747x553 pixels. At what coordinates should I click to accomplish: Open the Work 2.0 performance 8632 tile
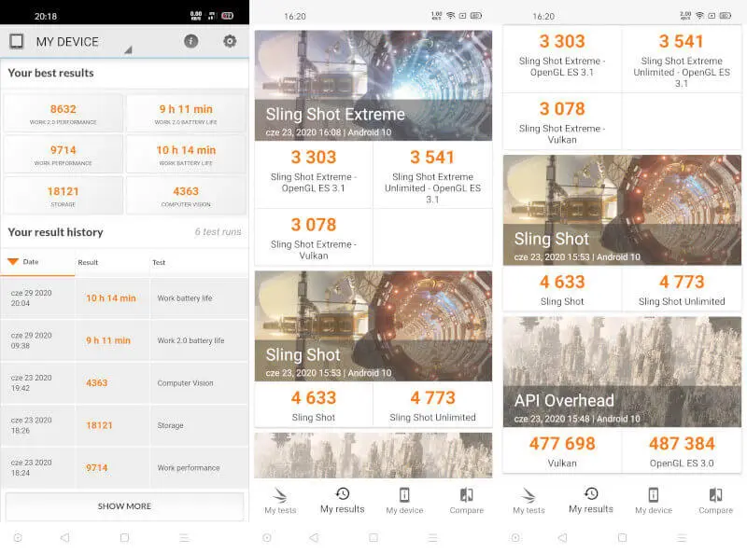tap(63, 113)
